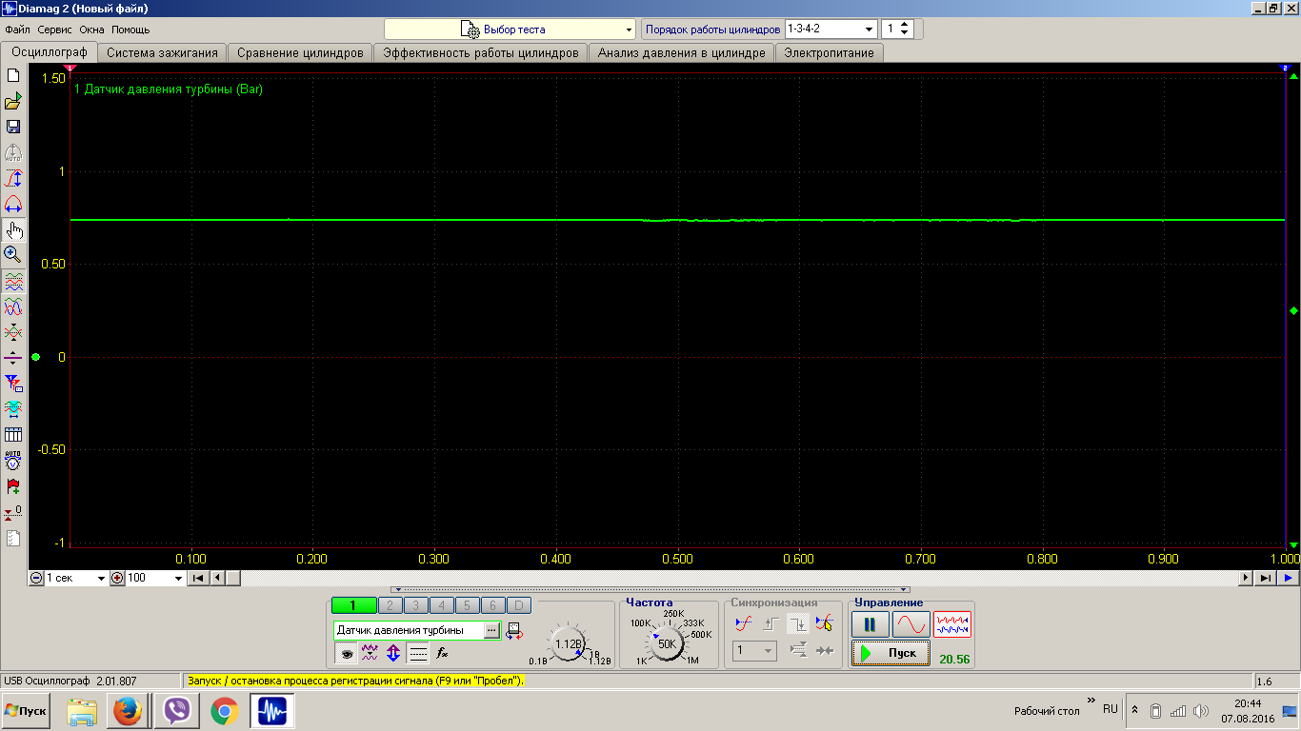Switch to Система зажигания tab
The image size is (1301, 731).
(163, 53)
